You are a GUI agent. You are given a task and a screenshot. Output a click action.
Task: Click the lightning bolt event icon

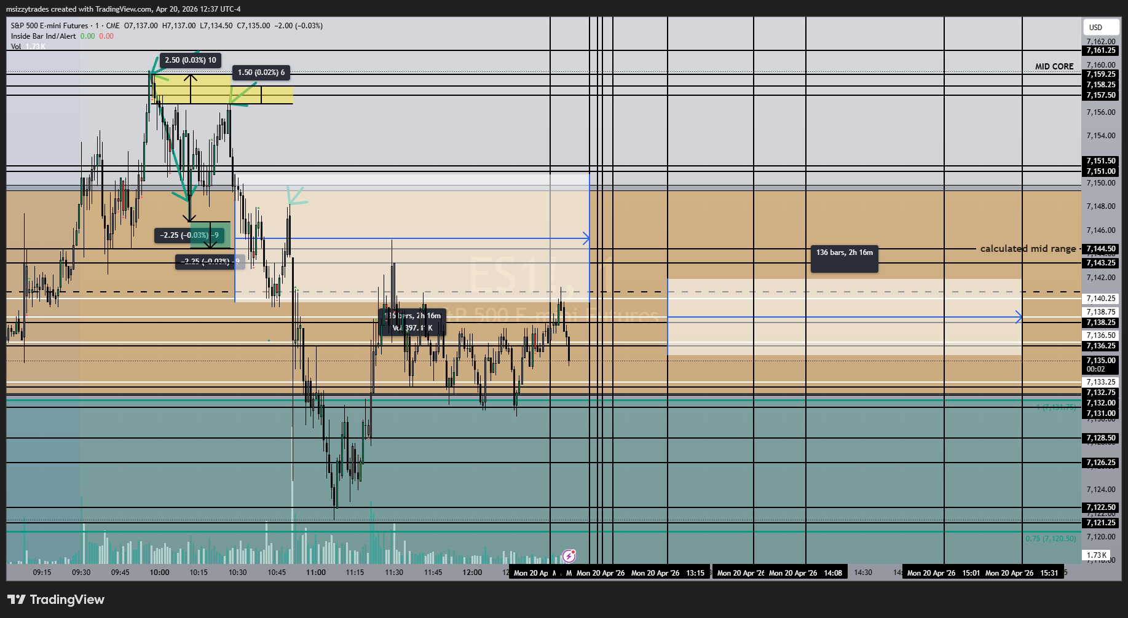(569, 556)
